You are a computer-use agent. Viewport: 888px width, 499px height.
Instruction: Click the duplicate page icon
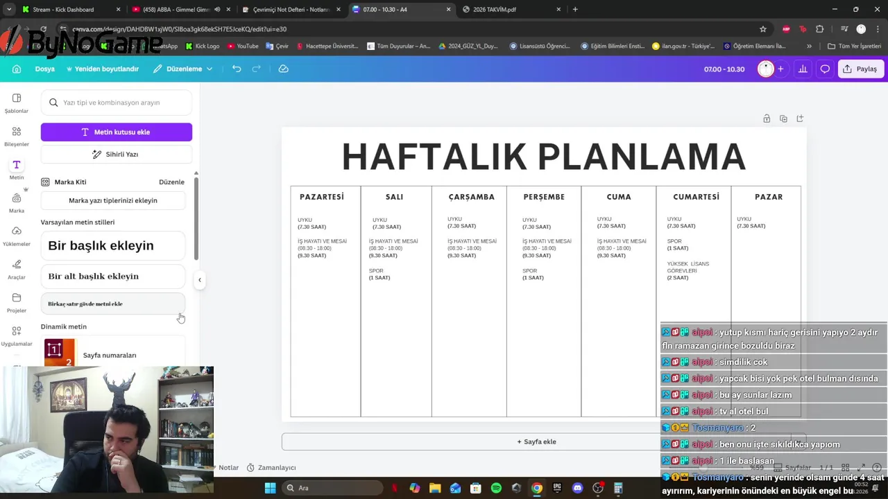pyautogui.click(x=783, y=119)
